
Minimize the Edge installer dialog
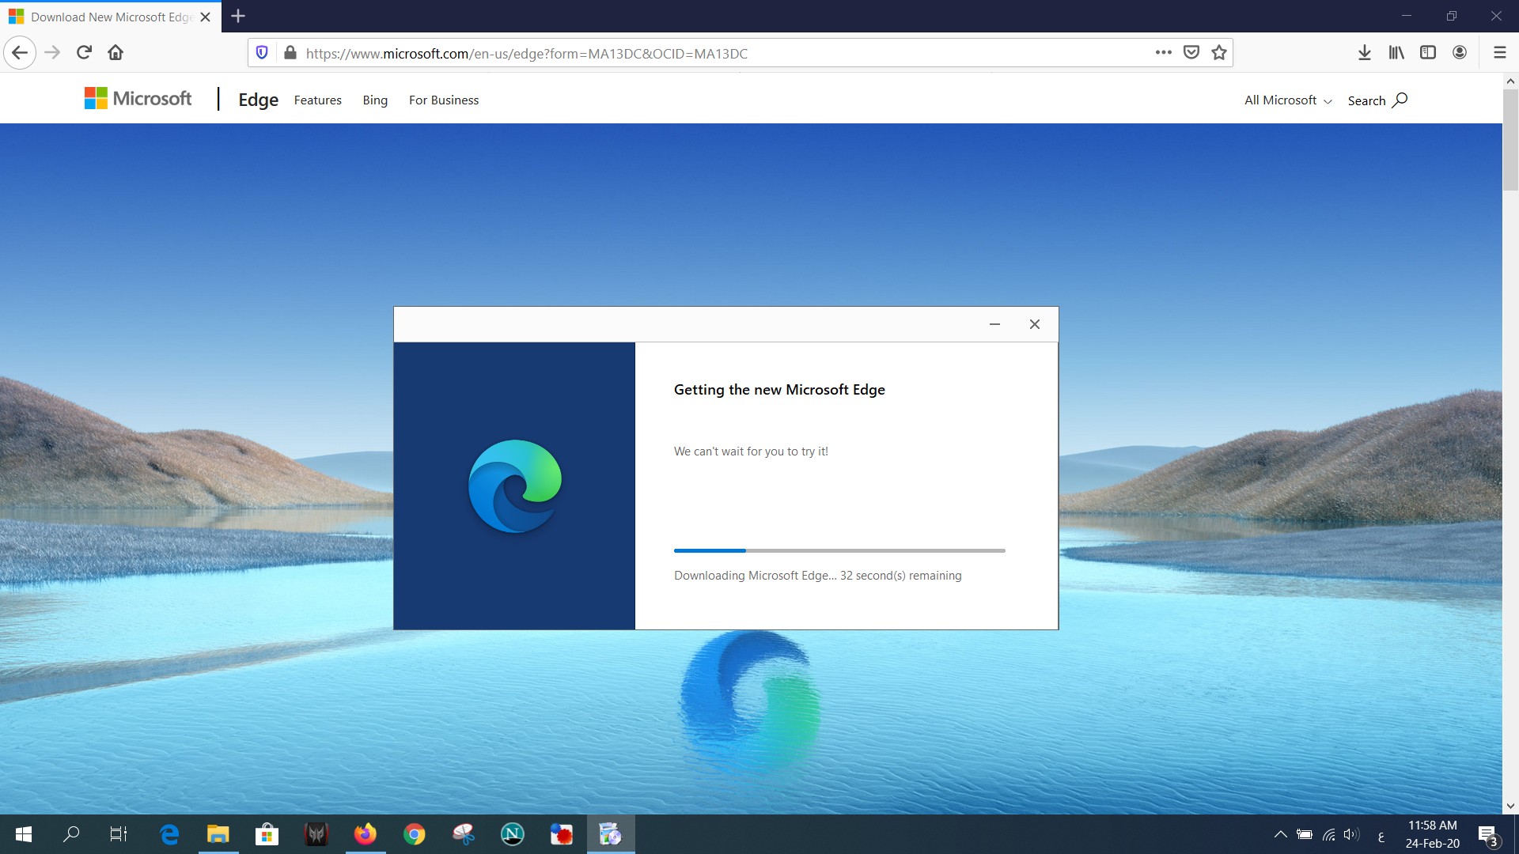pyautogui.click(x=994, y=324)
